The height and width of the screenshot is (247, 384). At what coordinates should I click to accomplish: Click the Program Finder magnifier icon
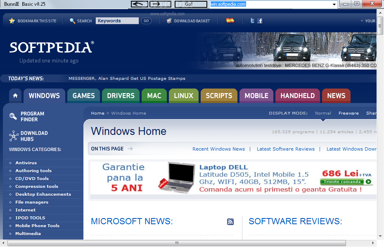(13, 116)
